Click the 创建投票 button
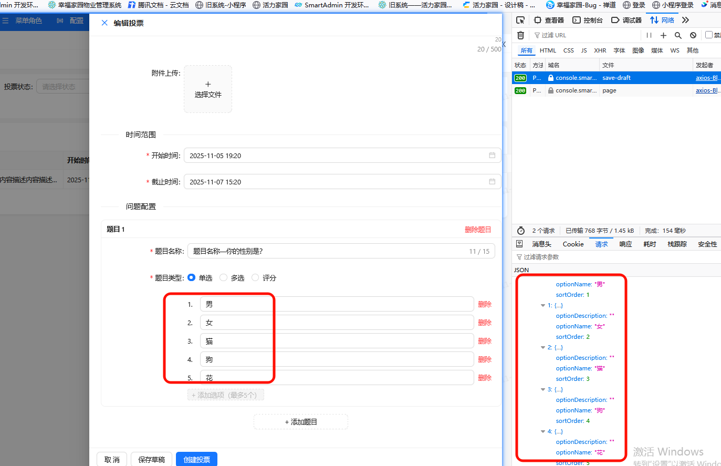The width and height of the screenshot is (721, 466). (196, 459)
